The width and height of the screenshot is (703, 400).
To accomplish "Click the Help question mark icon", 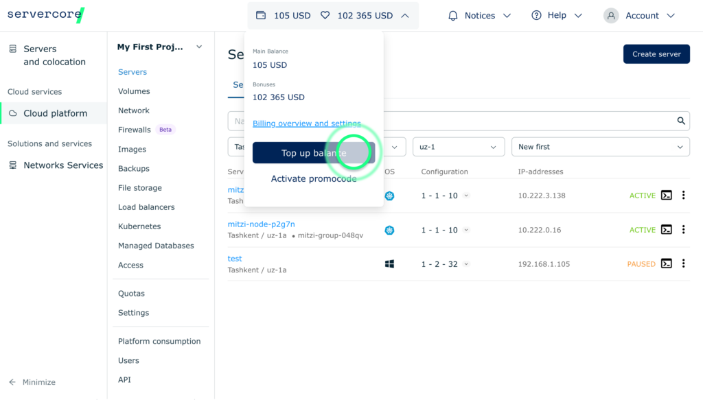I will point(536,15).
